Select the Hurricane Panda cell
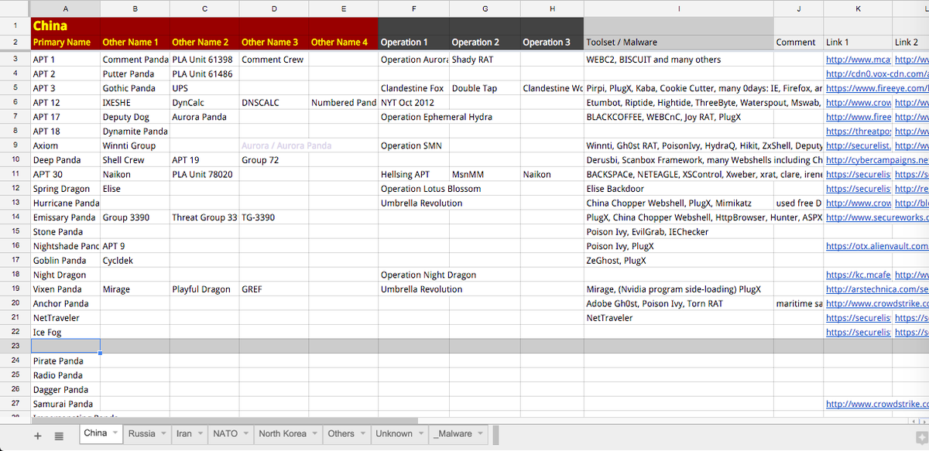The image size is (929, 451). [65, 203]
